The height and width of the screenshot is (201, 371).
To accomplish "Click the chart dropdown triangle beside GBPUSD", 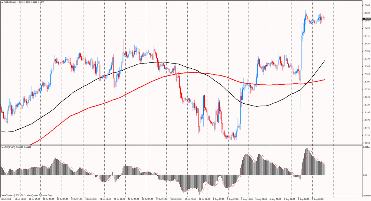I will [2, 2].
